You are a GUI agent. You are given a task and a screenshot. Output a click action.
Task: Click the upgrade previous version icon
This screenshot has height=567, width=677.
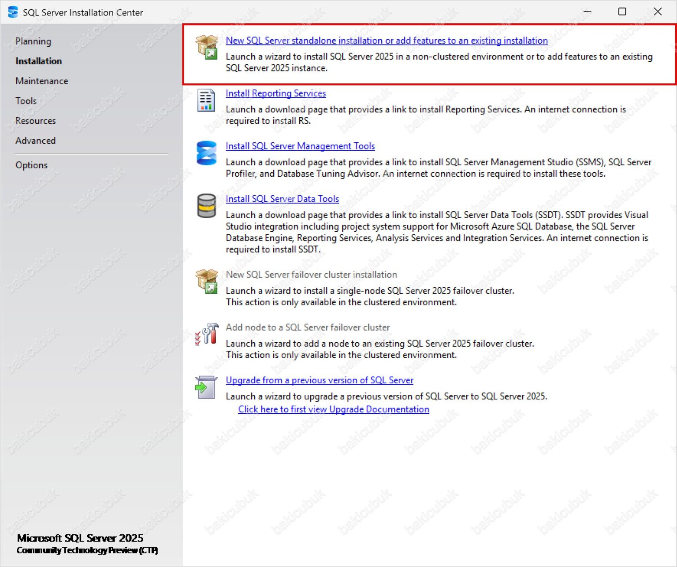click(x=206, y=387)
